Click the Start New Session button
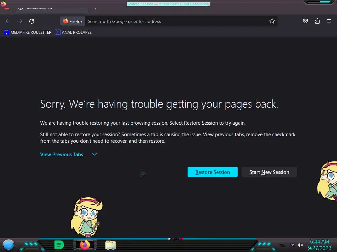 click(269, 172)
